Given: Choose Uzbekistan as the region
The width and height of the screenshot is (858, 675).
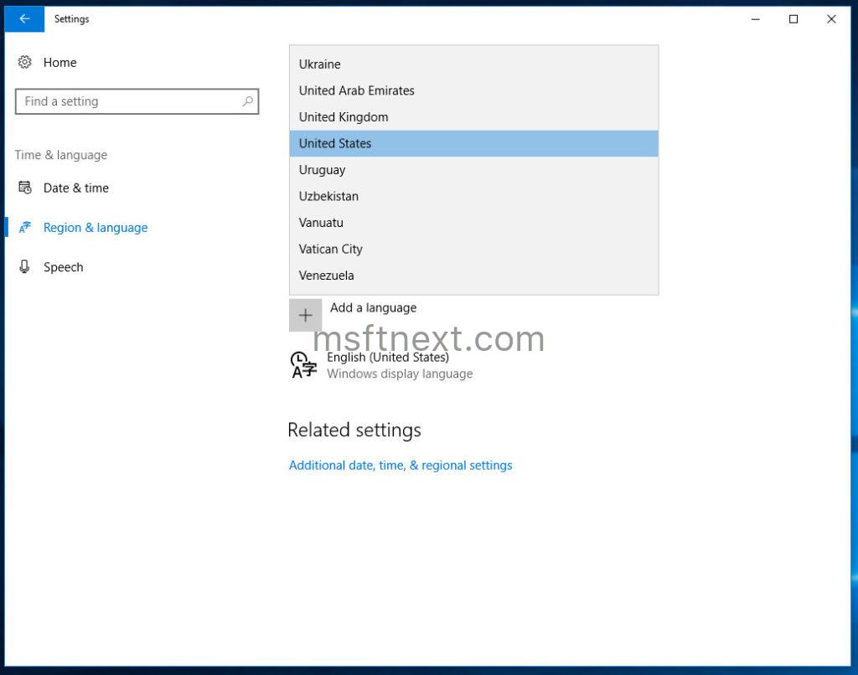Looking at the screenshot, I should click(x=328, y=196).
